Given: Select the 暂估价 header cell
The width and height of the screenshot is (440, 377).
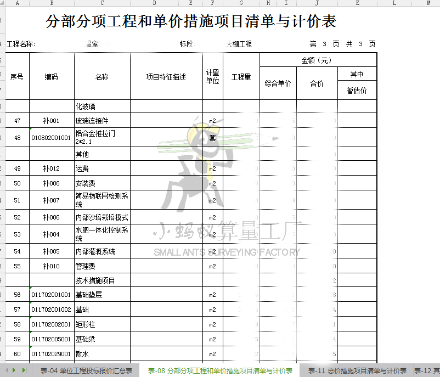Looking at the screenshot, I should click(357, 91).
